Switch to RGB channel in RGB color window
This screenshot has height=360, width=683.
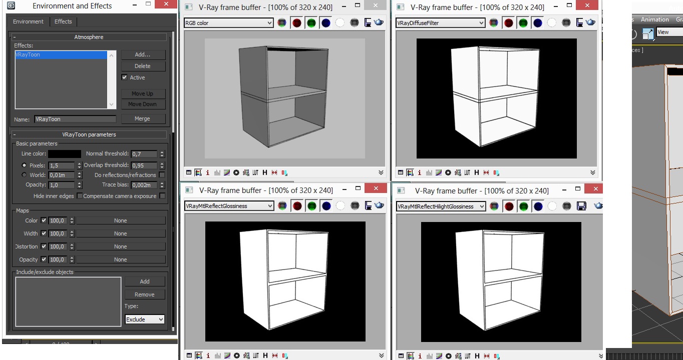[282, 23]
